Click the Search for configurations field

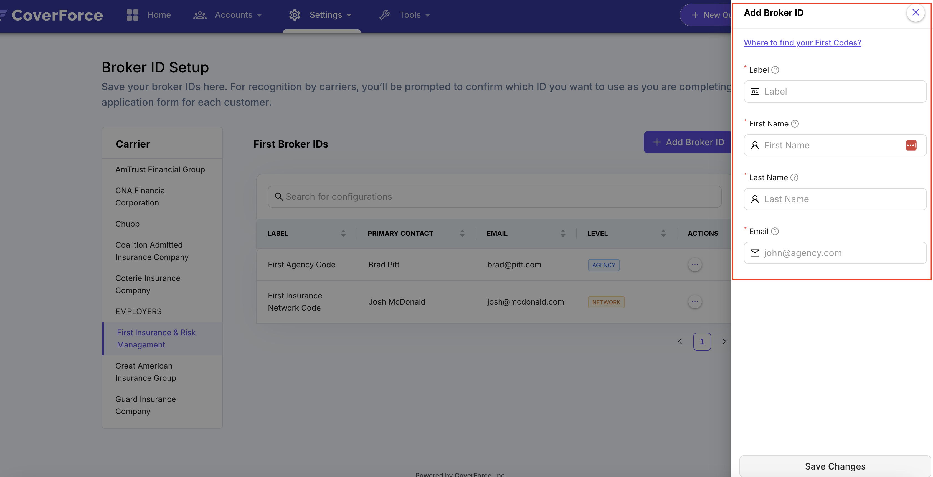click(x=495, y=197)
